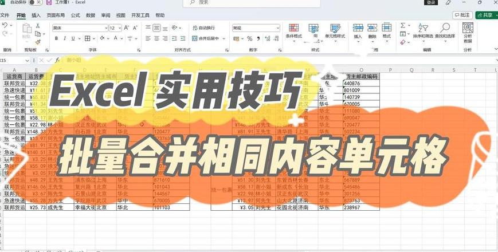Click the Decrease Decimal icon
The height and width of the screenshot is (252, 498).
coord(276,38)
